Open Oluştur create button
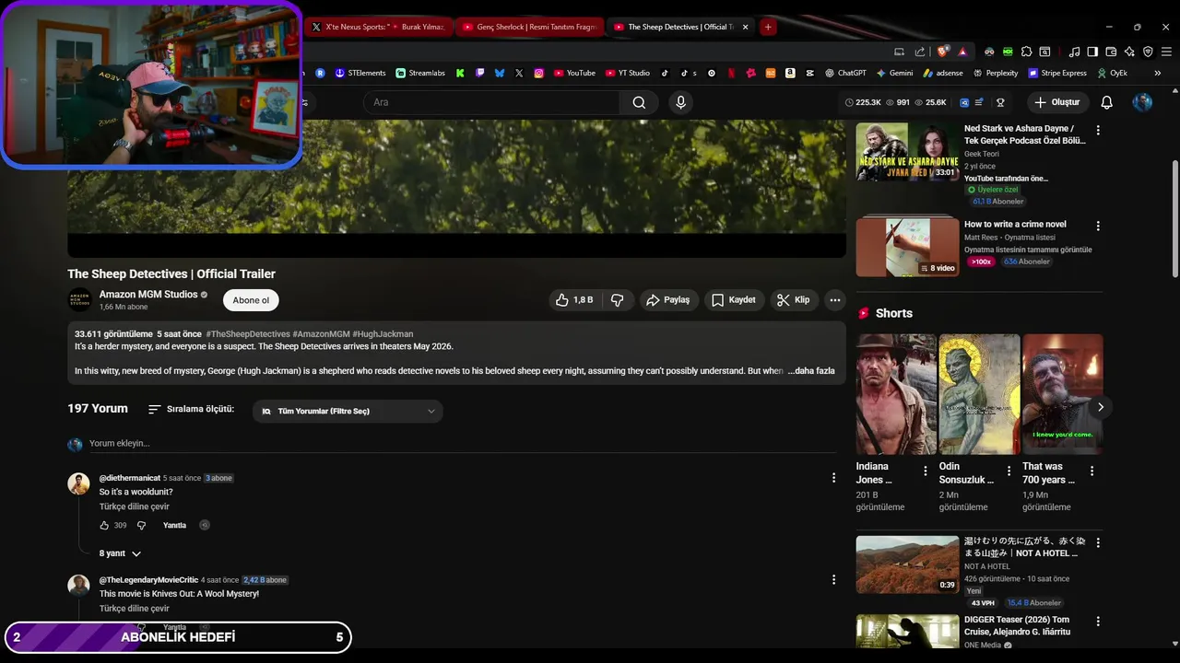 click(1056, 102)
